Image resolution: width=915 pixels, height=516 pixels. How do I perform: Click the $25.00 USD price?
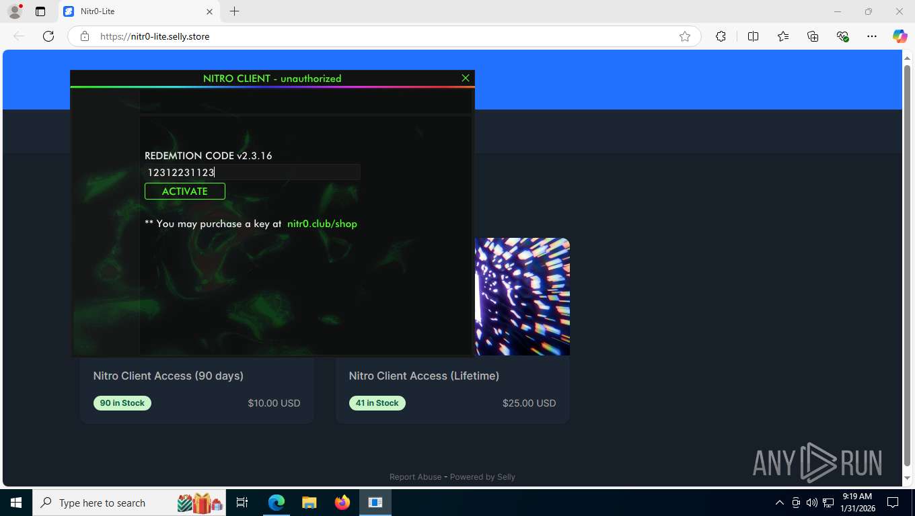pos(529,403)
